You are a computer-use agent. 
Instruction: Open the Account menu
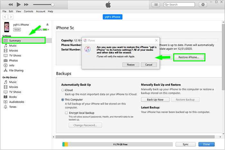pos(40,11)
